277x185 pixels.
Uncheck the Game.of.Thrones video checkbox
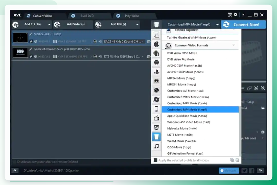(x=31, y=56)
